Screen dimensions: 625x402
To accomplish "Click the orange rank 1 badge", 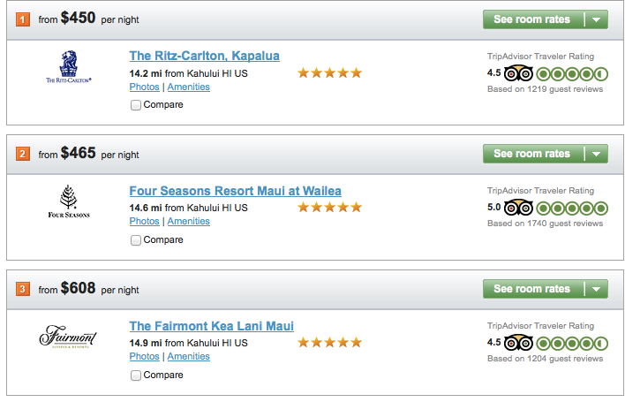I will point(23,19).
